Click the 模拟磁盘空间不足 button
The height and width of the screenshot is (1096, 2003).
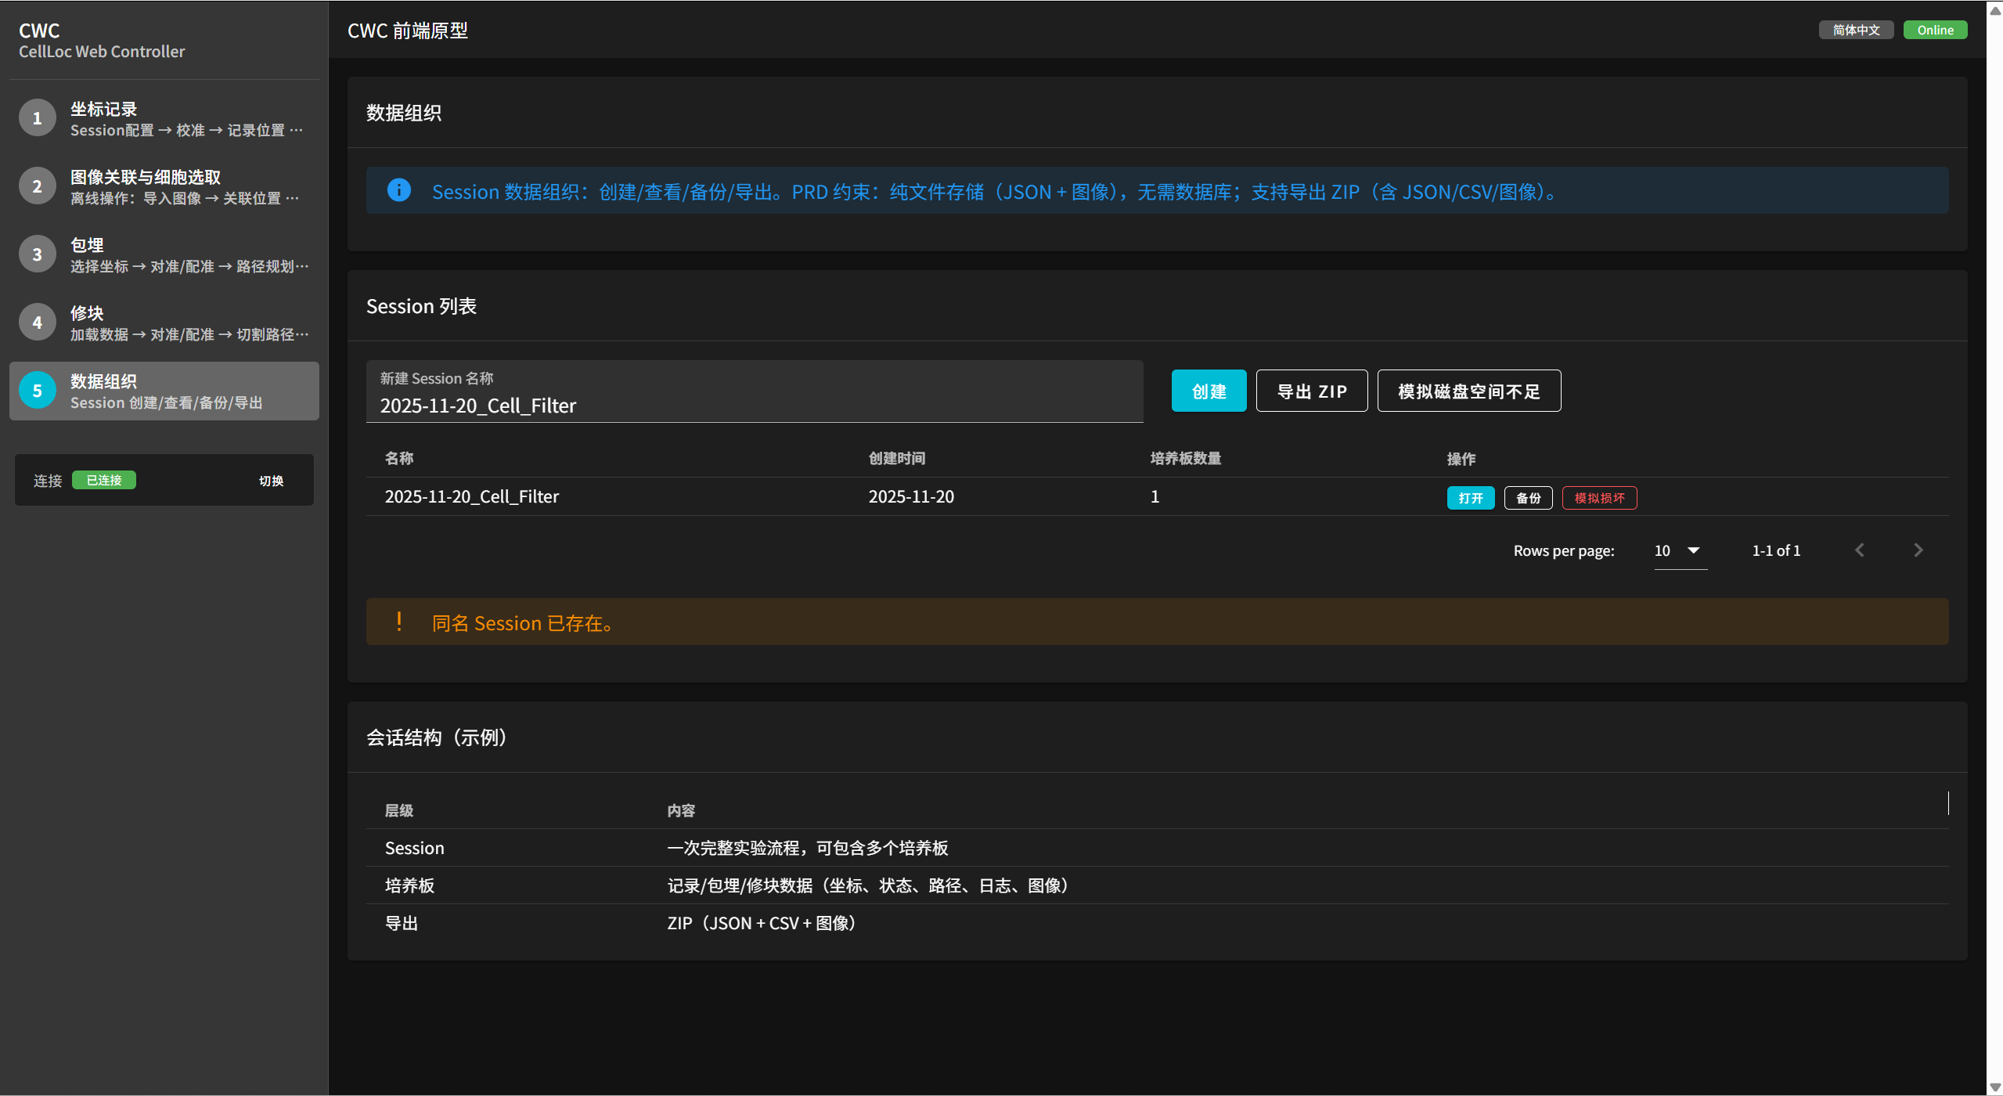pyautogui.click(x=1469, y=391)
